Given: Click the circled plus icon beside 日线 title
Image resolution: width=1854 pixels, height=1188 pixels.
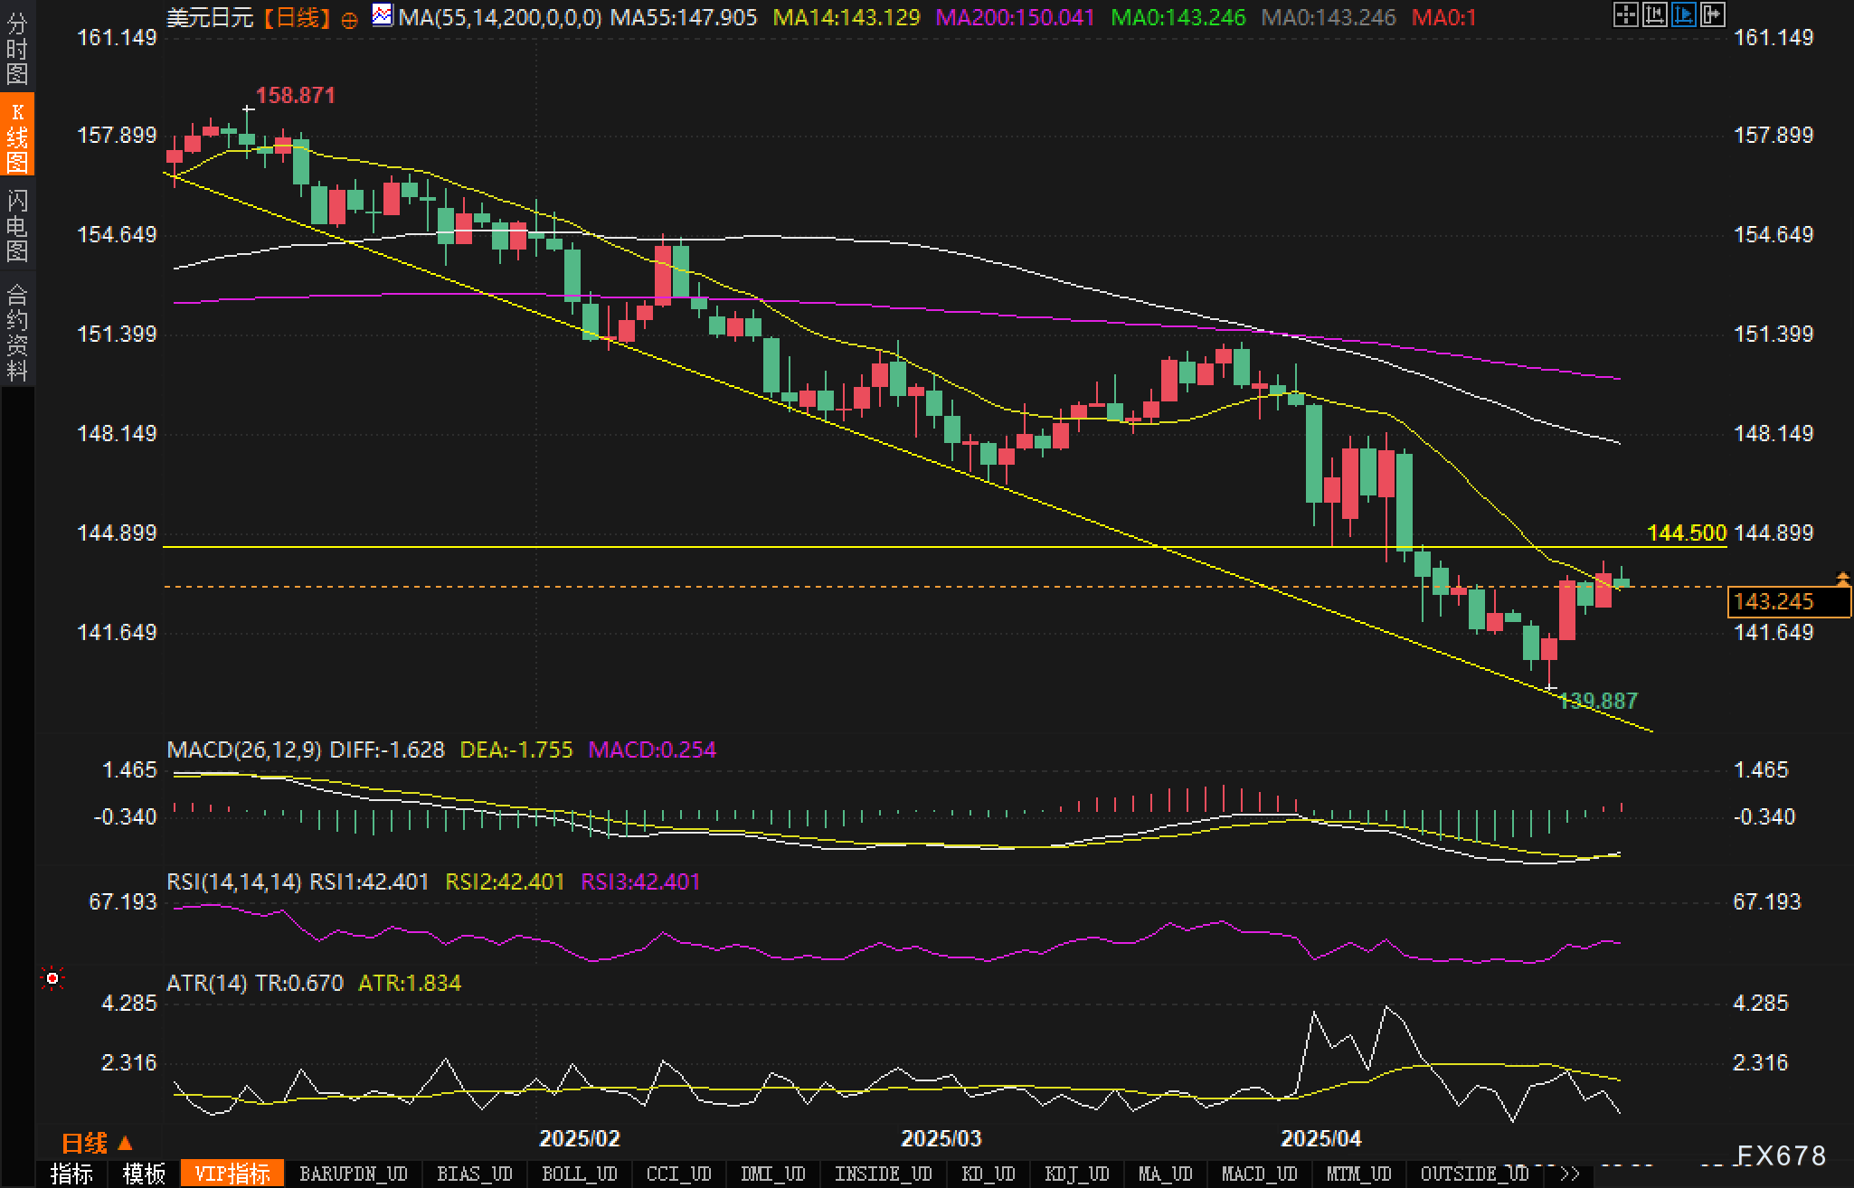Looking at the screenshot, I should tap(349, 20).
